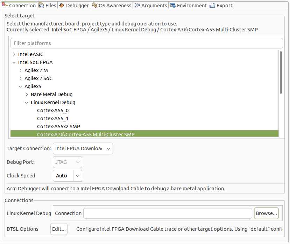Click the Debugger bug icon

pyautogui.click(x=62, y=6)
